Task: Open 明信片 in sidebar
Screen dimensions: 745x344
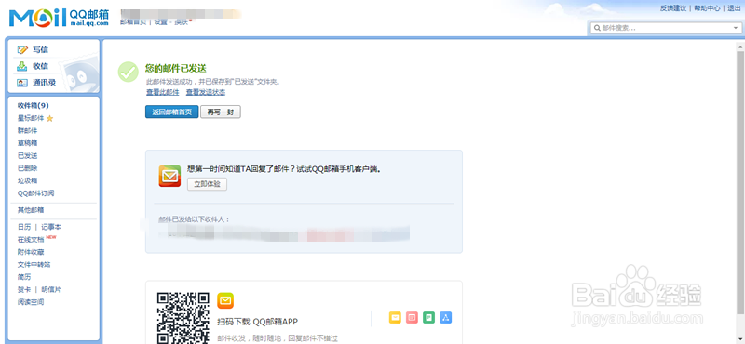Action: (x=51, y=289)
